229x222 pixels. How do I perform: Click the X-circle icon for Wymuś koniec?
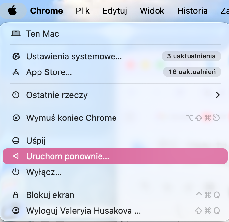pyautogui.click(x=16, y=118)
